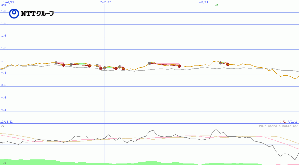Select the gray dot marker at the January 2024 peak
Viewport: 299px width, 165px height.
220,63
